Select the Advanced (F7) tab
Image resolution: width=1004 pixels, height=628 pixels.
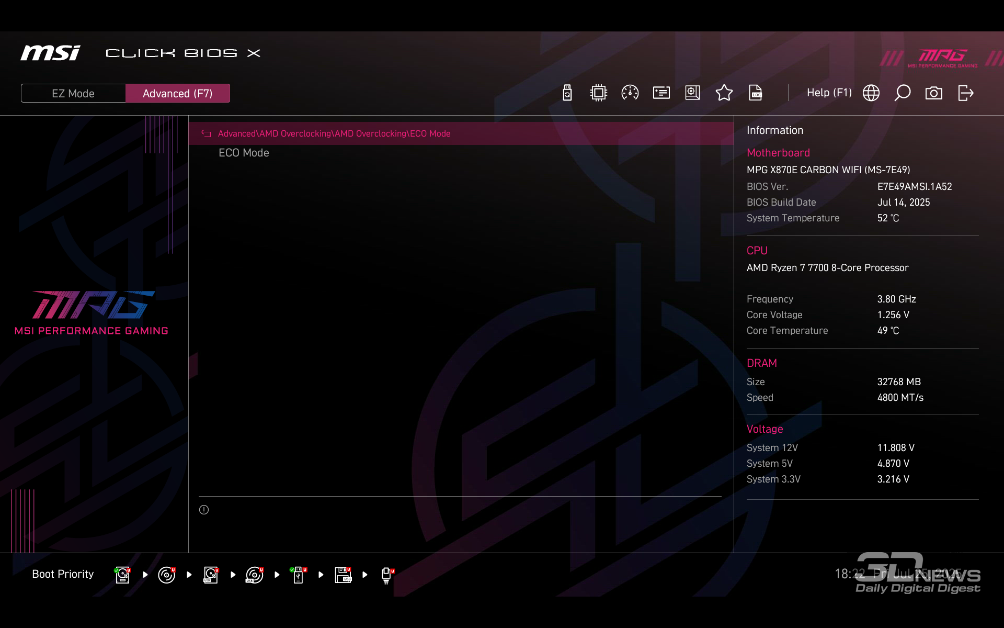178,93
